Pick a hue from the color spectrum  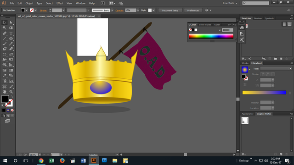click(211, 36)
